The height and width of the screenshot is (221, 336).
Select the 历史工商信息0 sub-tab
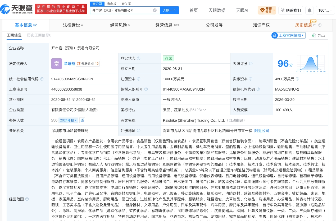click(x=39, y=35)
